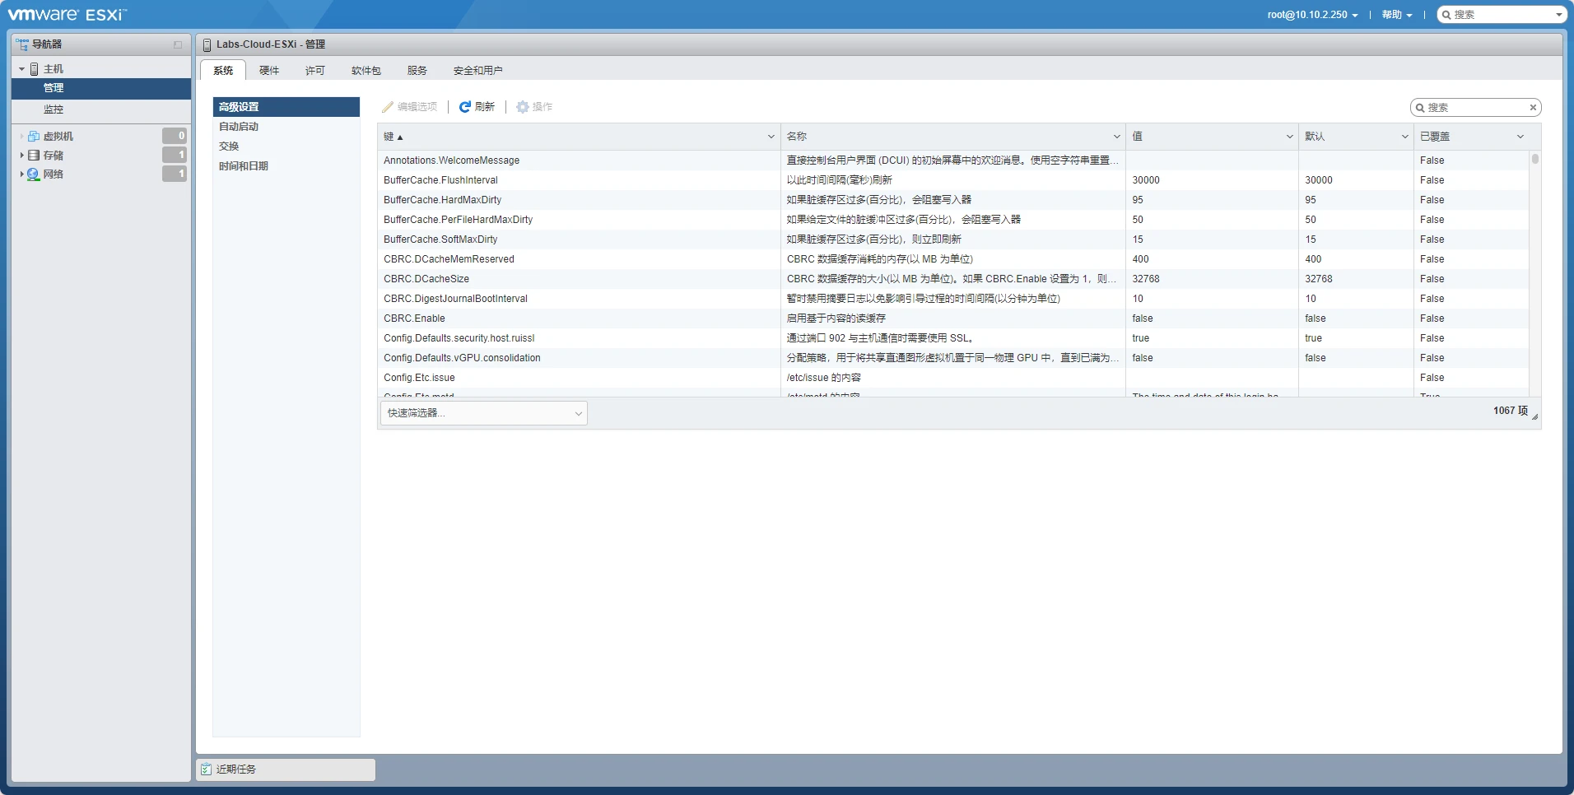1574x795 pixels.
Task: Collapse the Host tree node
Action: [21, 69]
